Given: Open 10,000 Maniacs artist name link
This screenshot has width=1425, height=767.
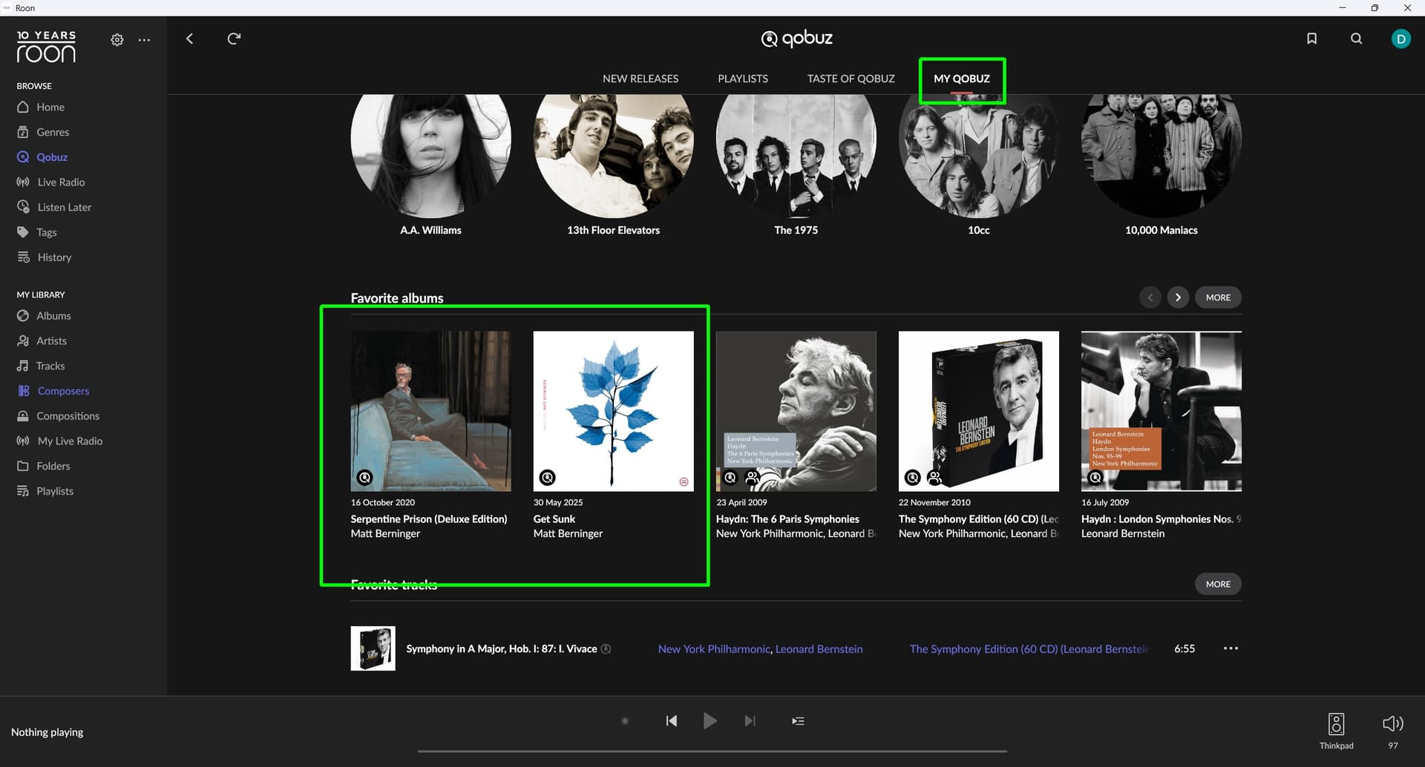Looking at the screenshot, I should pyautogui.click(x=1161, y=231).
